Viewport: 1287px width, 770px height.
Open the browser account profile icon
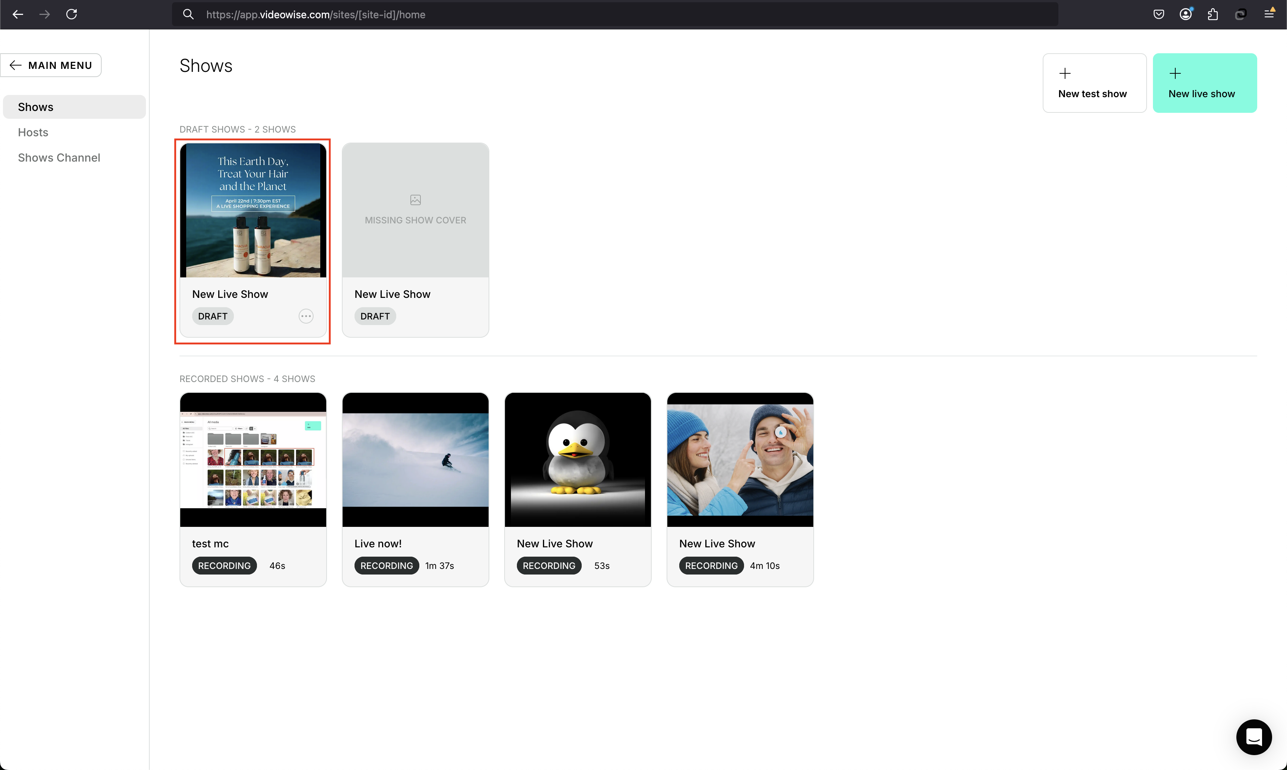point(1185,15)
